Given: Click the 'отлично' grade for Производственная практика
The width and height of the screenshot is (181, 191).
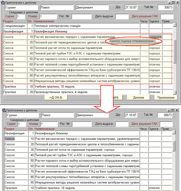Looking at the screenshot, I should pos(156,92).
